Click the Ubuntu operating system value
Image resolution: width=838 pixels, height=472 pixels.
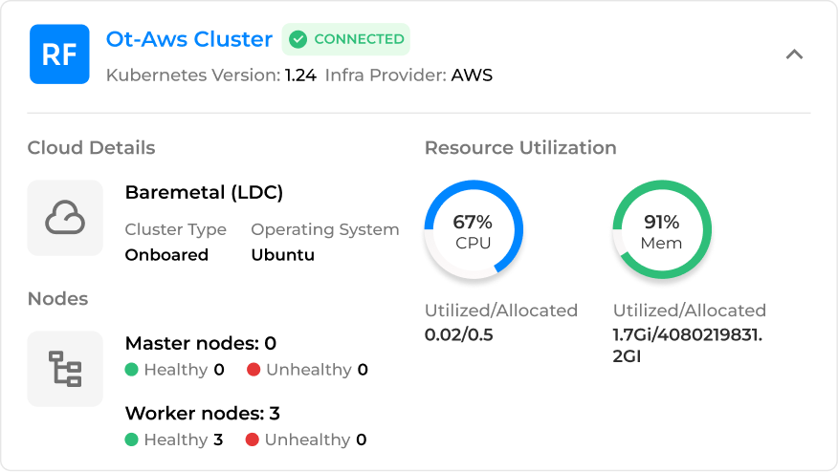[282, 255]
